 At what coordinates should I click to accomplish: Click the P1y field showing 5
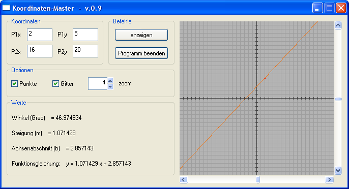(x=85, y=35)
